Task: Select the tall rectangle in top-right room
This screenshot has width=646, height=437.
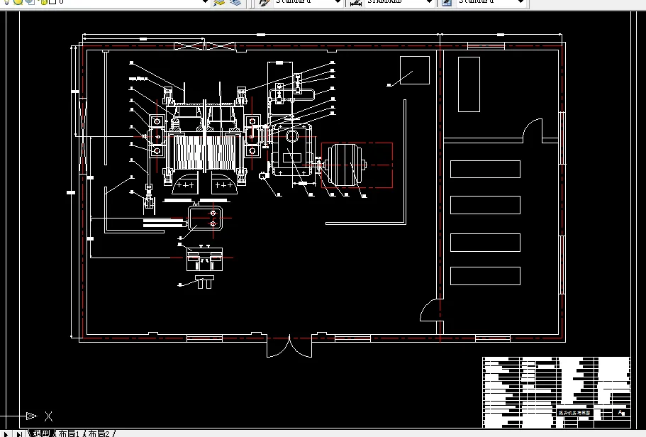Action: coord(469,84)
